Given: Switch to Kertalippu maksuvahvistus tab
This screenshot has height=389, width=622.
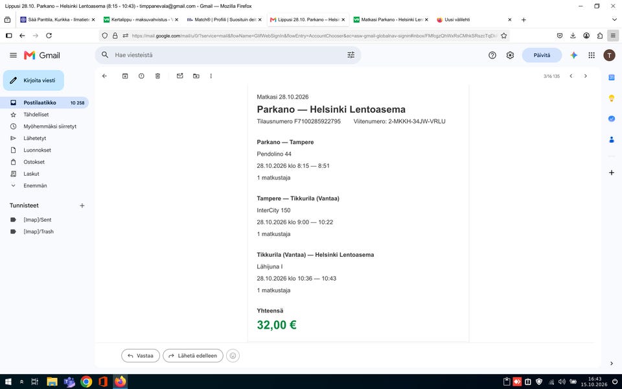Looking at the screenshot, I should tap(141, 19).
